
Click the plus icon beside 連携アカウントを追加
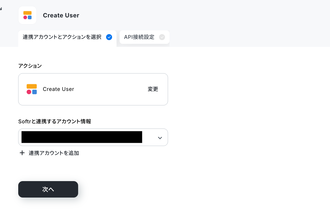pyautogui.click(x=22, y=153)
